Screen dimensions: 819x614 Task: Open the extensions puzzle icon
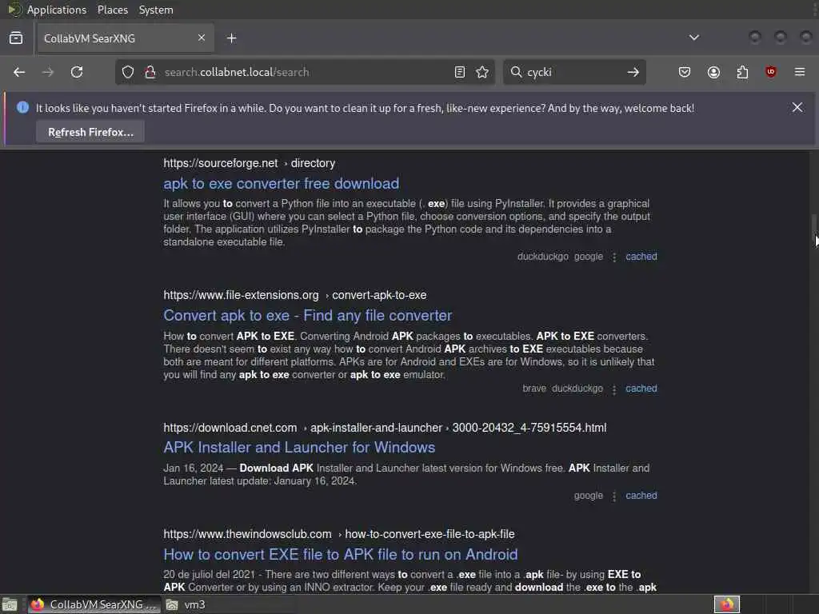click(x=742, y=72)
